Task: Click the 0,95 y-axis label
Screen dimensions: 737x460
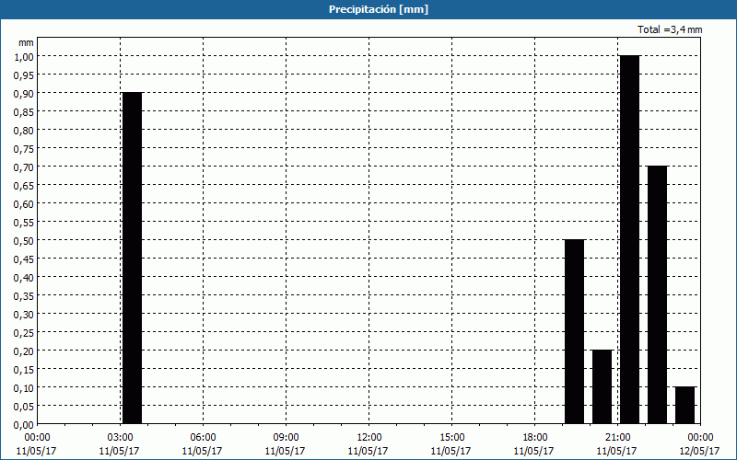Action: 24,75
